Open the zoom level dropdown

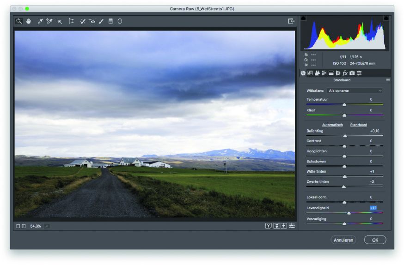point(47,226)
